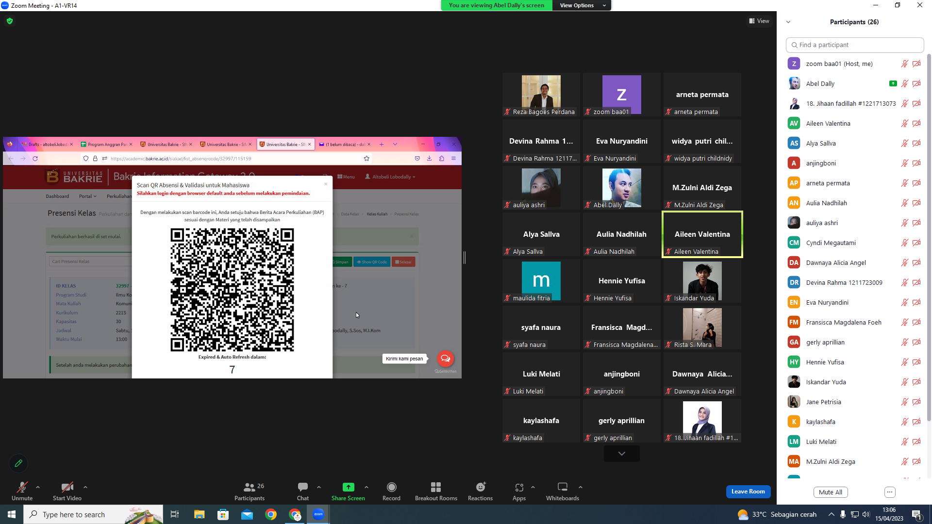Toggle microphone for Luki Melati in list
This screenshot has height=524, width=932.
click(905, 442)
